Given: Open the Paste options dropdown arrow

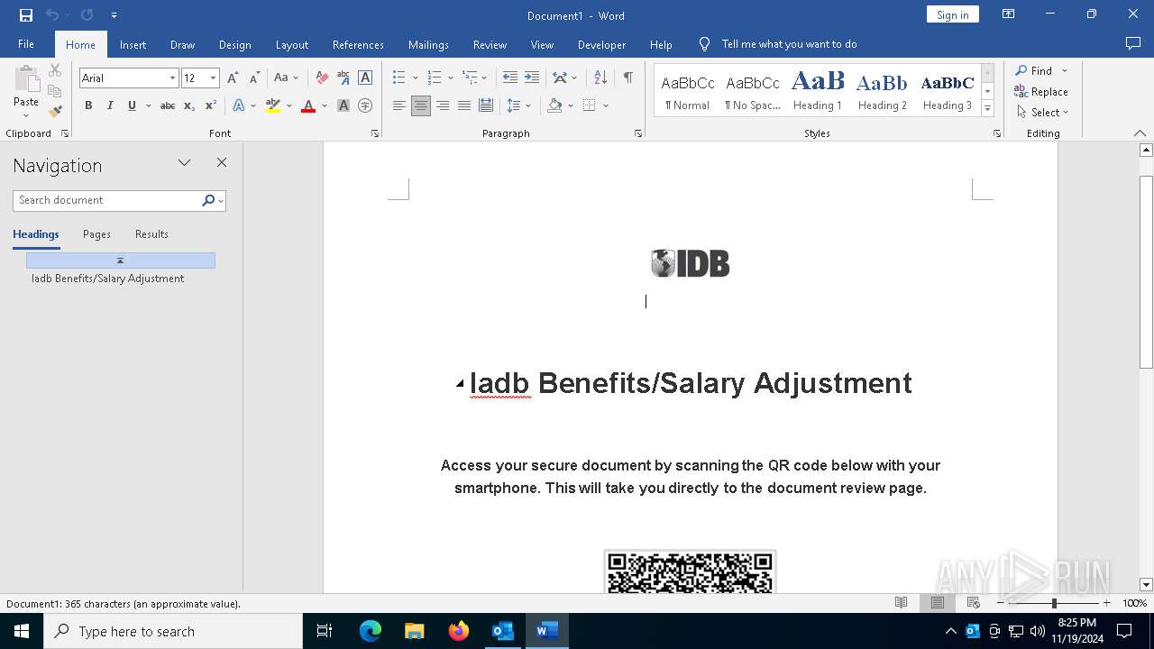Looking at the screenshot, I should click(x=26, y=115).
